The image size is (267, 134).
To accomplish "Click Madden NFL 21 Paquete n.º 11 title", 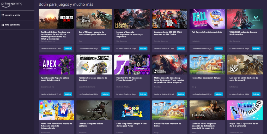I will click(x=129, y=79).
